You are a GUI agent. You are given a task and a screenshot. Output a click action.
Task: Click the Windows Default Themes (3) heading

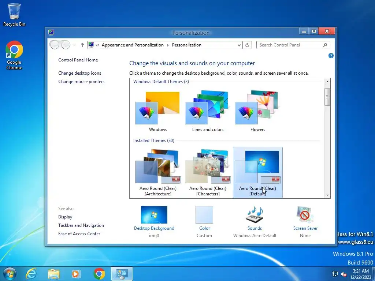pyautogui.click(x=161, y=82)
